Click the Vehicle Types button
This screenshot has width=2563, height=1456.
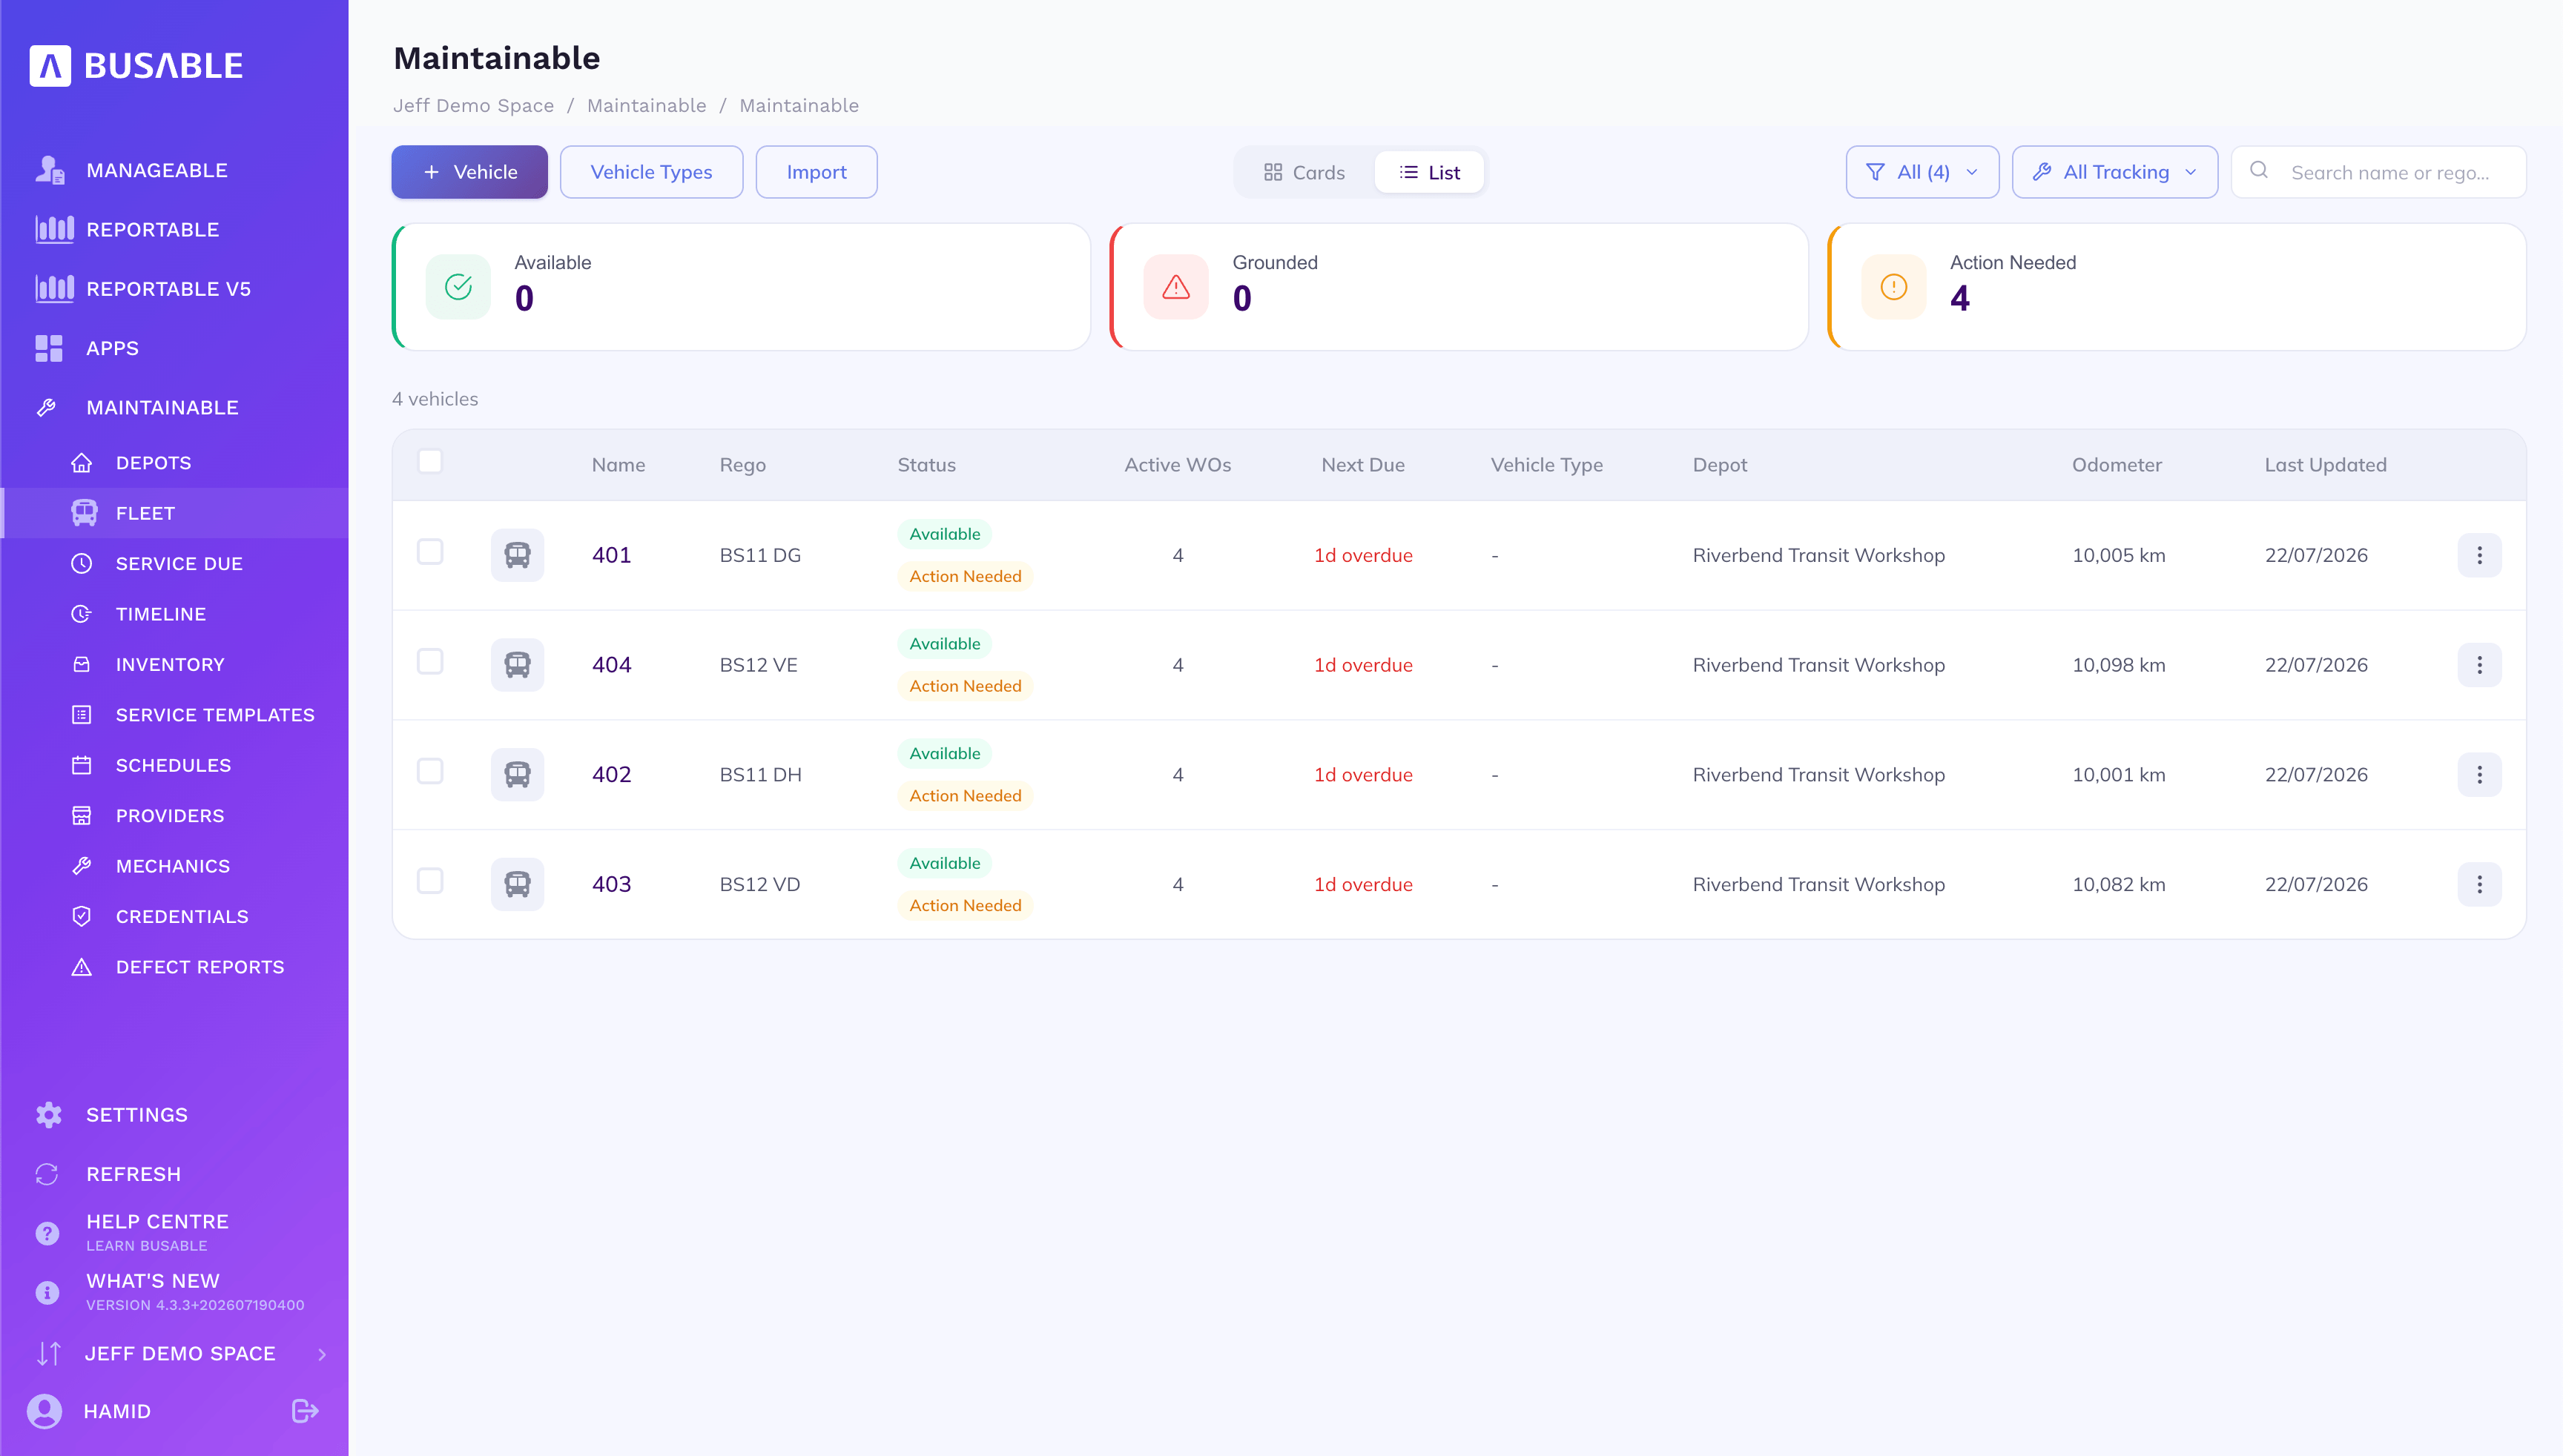coord(651,172)
